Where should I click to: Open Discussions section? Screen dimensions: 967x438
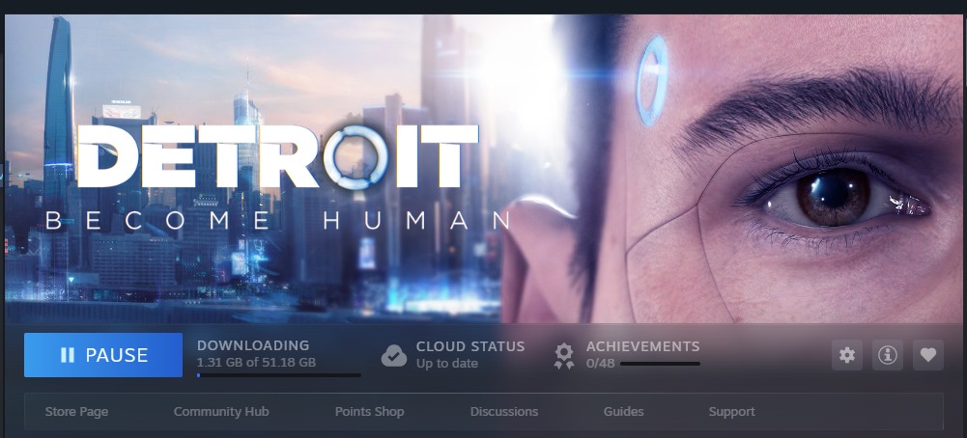504,412
